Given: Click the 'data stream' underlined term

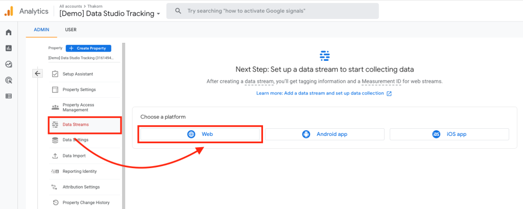Looking at the screenshot, I should pyautogui.click(x=259, y=81).
